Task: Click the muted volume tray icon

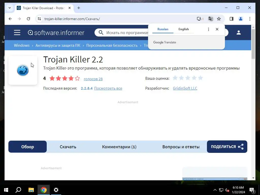Action: tap(227, 190)
